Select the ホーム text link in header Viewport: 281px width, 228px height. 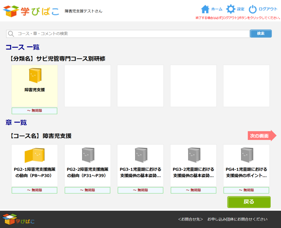(217, 9)
